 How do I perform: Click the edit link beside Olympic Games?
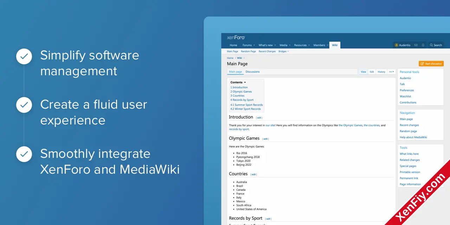tap(265, 139)
